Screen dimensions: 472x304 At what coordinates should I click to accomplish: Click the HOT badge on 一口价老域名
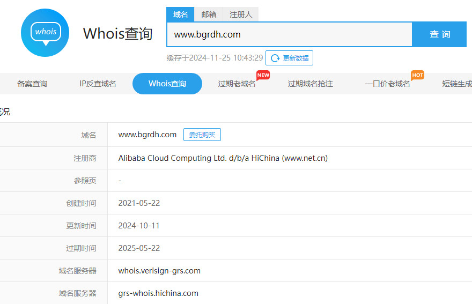coord(417,75)
